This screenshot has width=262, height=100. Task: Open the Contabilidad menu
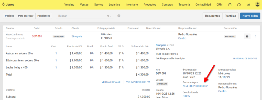203,5
